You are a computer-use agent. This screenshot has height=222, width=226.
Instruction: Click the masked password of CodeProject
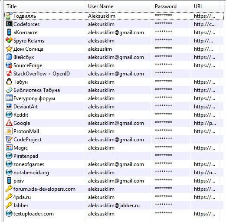164,139
